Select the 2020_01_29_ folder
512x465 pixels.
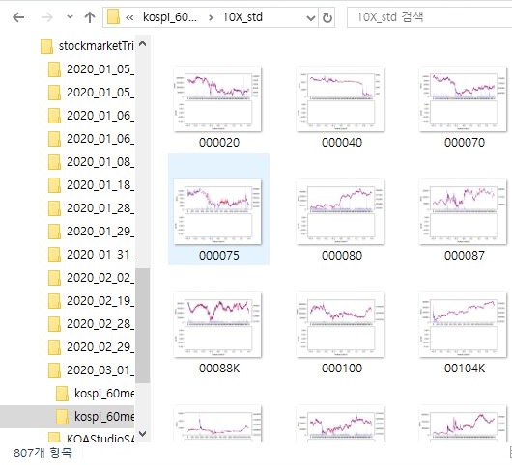coord(100,232)
